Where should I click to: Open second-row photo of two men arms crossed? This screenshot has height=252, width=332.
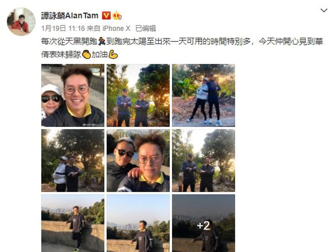tap(204, 161)
